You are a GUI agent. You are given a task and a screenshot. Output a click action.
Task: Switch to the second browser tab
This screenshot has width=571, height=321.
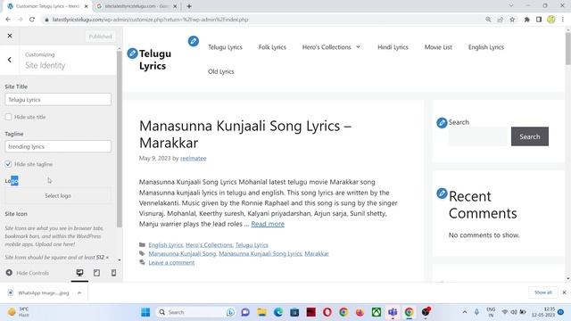pyautogui.click(x=137, y=6)
